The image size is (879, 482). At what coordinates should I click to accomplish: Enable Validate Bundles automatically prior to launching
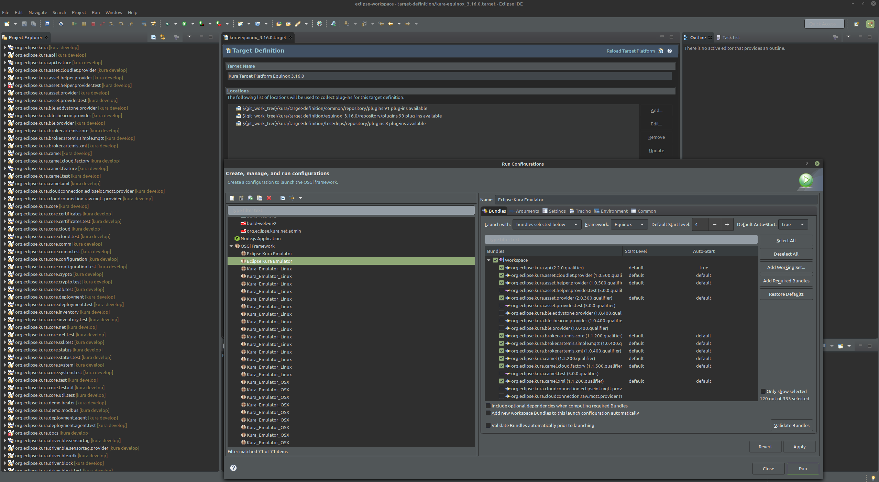point(488,425)
